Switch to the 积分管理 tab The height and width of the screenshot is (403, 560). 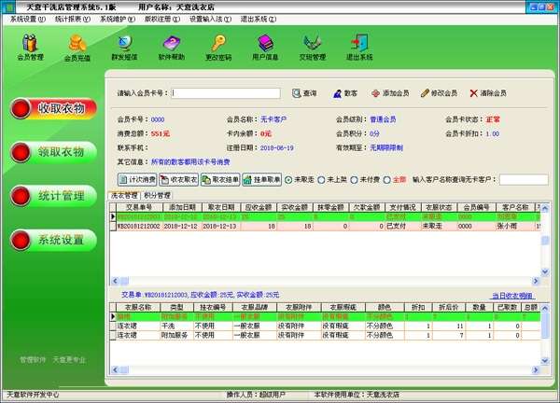tap(159, 196)
